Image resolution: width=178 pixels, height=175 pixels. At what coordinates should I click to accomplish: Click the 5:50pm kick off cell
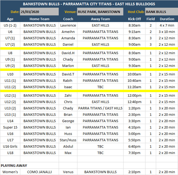pos(135,140)
